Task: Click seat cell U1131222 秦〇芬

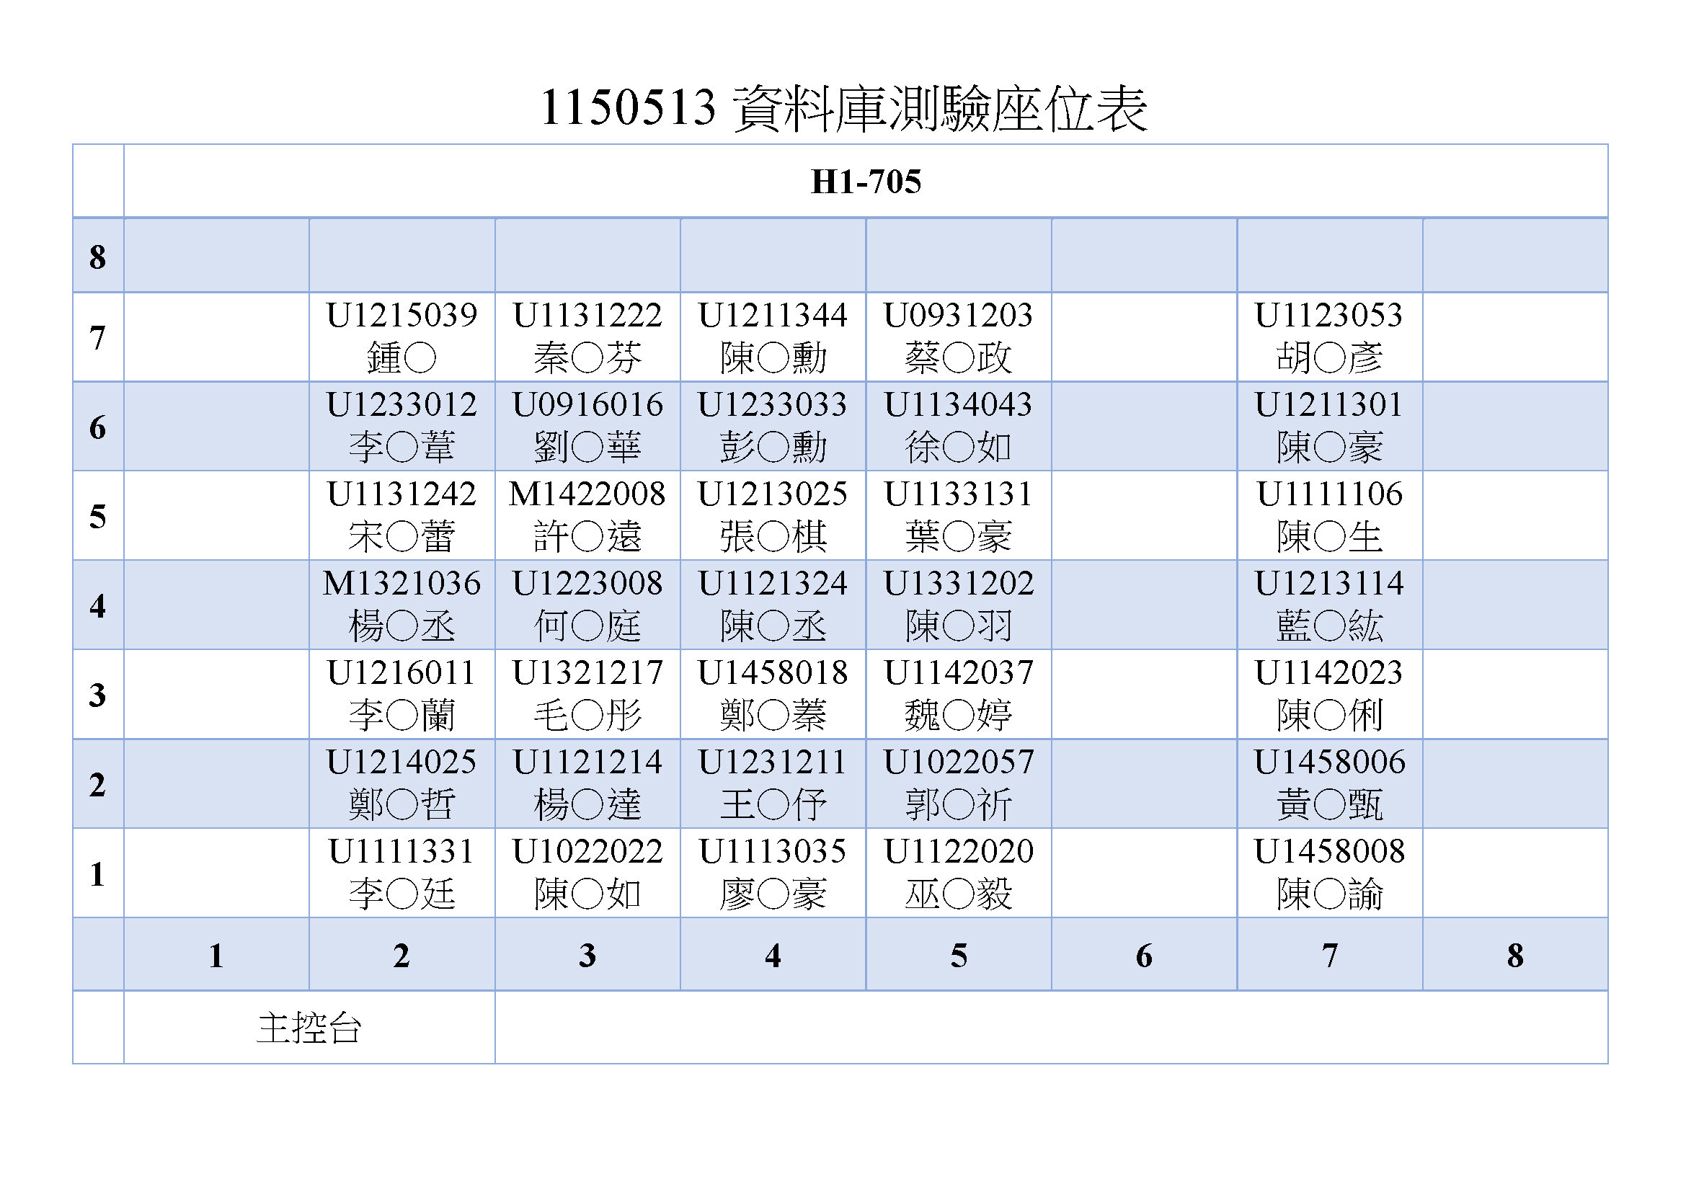Action: (x=587, y=337)
